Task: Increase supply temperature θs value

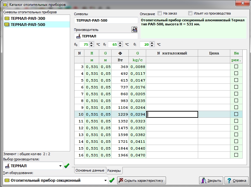Action: 91,43
